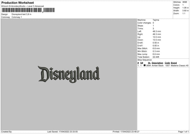Screen dimensions: 190x134
Task: Click the Stops value 1
Action: (x=153, y=26)
